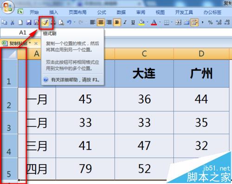This screenshot has height=184, width=232.
Task: Open Borders dropdown arrow
Action: click(x=172, y=23)
